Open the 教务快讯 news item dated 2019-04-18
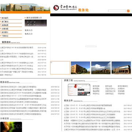The image size is (132, 132). coord(24,90)
